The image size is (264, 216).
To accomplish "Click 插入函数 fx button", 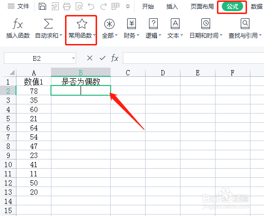I will click(17, 28).
